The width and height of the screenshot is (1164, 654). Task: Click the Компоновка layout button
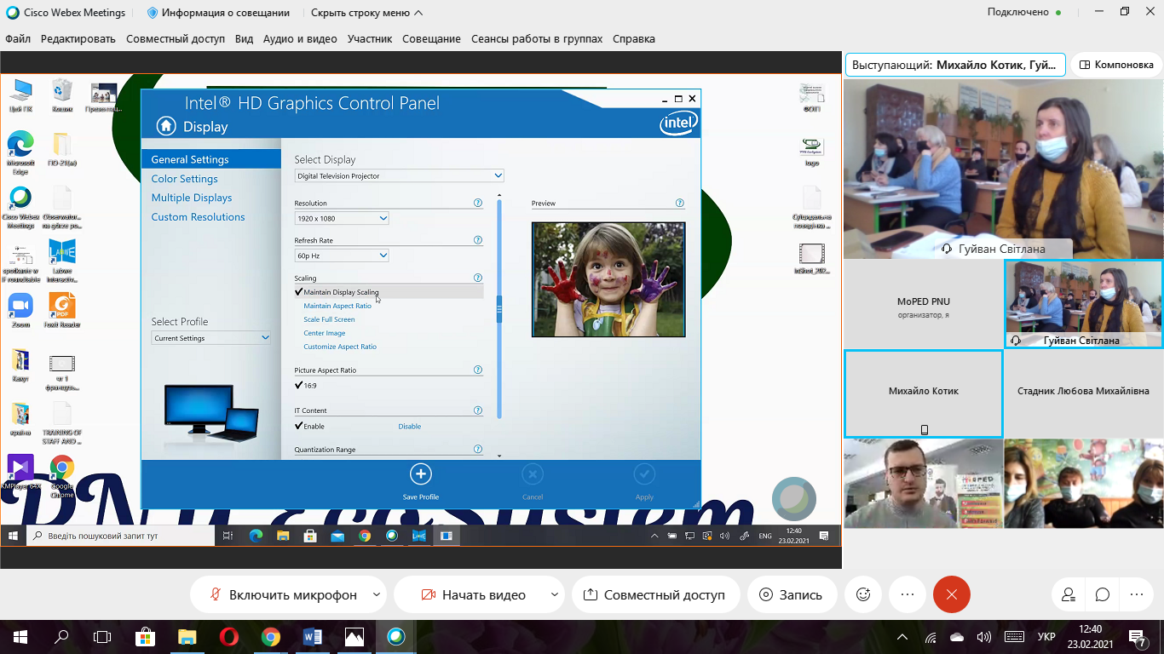[x=1116, y=64]
